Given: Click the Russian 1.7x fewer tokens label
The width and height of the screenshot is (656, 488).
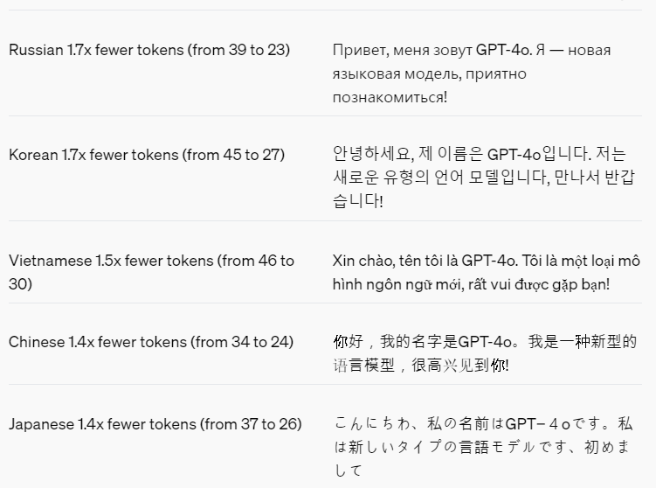Looking at the screenshot, I should (149, 50).
